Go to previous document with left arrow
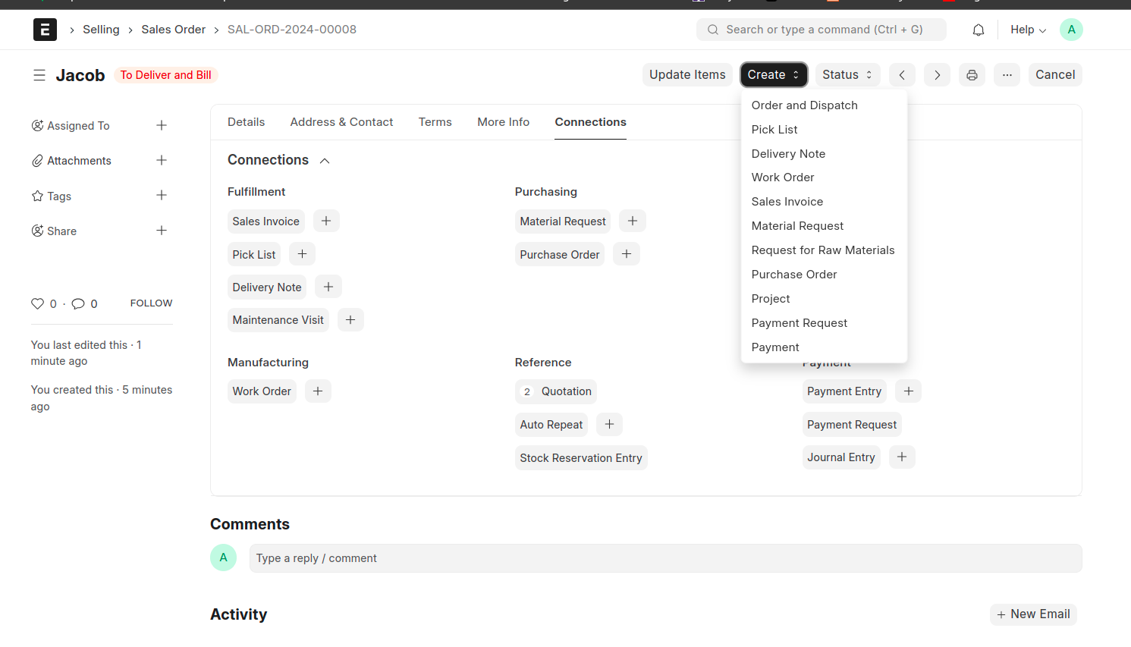The image size is (1131, 647). [x=902, y=75]
